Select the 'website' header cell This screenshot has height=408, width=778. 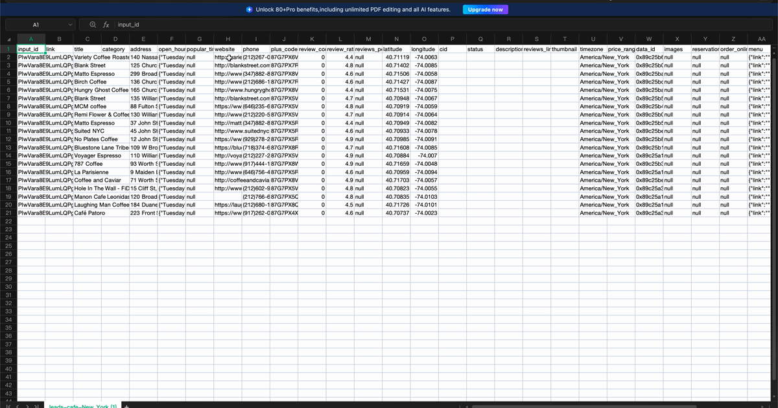(x=228, y=49)
